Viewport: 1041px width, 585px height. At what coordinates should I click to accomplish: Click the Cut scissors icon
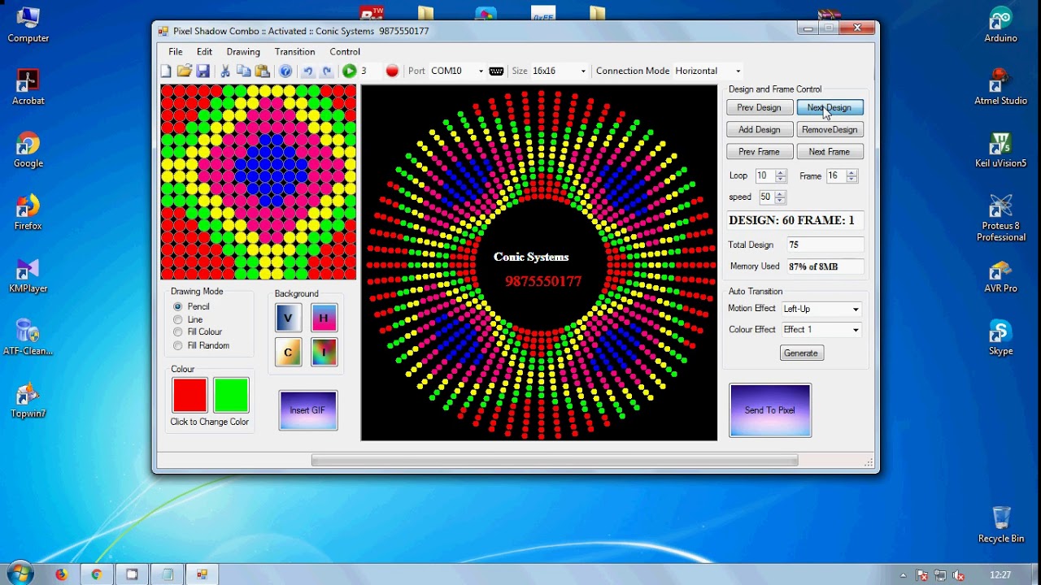(x=225, y=71)
